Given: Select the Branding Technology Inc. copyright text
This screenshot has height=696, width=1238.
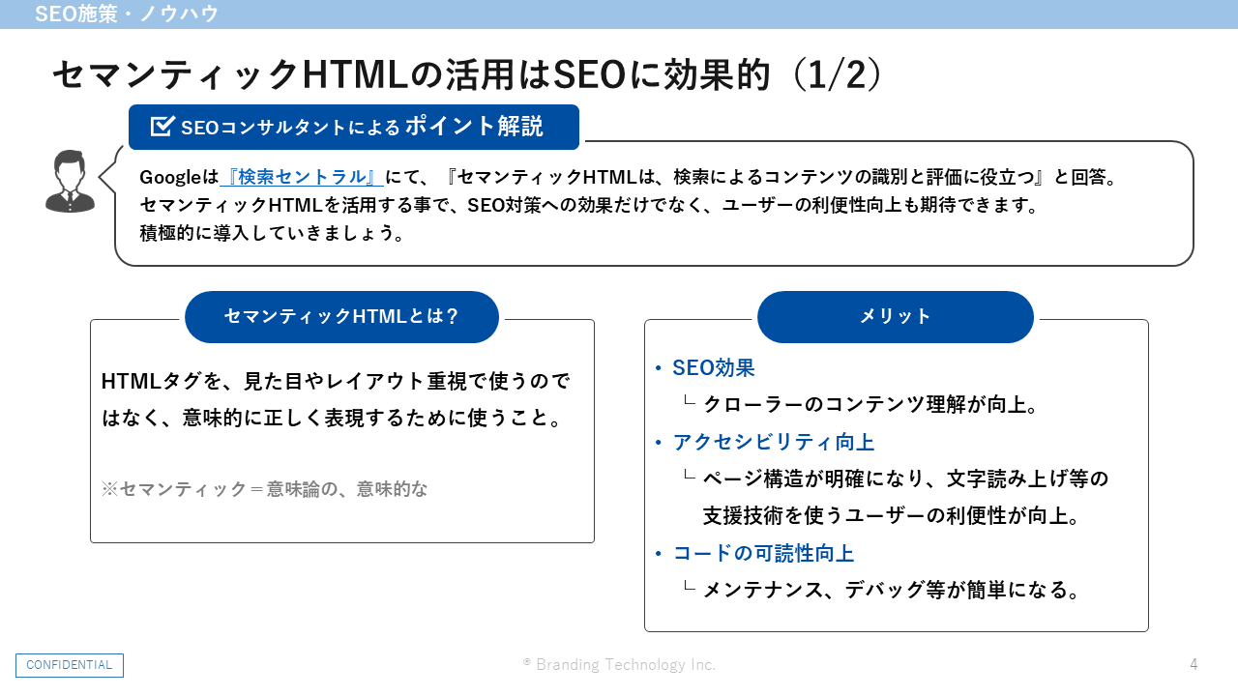Looking at the screenshot, I should click(619, 665).
